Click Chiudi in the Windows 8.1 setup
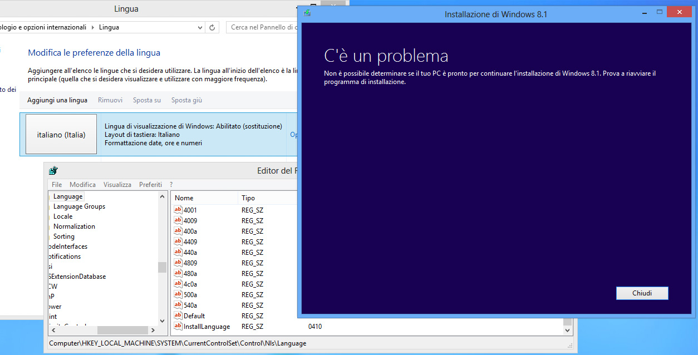Image resolution: width=698 pixels, height=355 pixels. [642, 293]
